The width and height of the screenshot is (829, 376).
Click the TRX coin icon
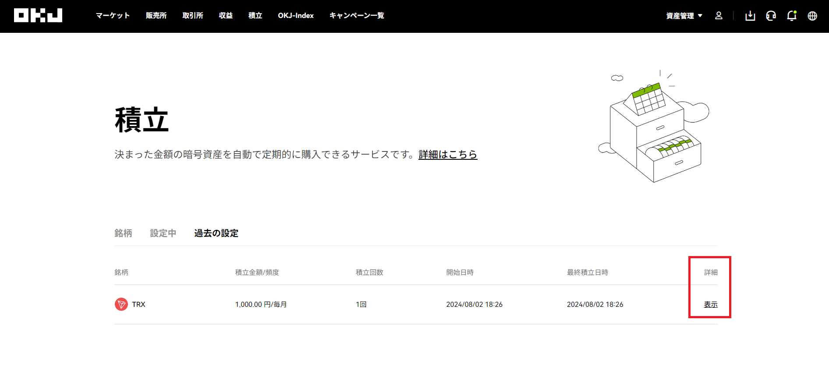click(x=121, y=304)
